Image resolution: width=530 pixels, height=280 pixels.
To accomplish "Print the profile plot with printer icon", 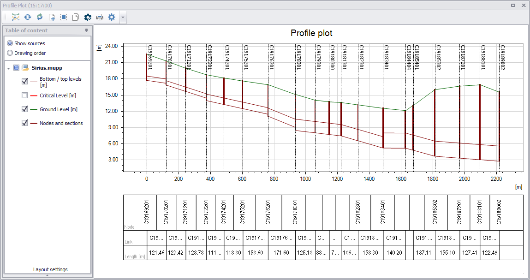I will [x=99, y=17].
